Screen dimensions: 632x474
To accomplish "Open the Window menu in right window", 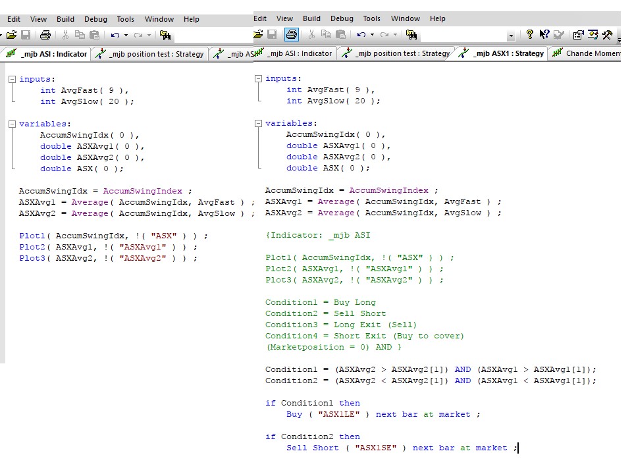I will click(x=406, y=18).
